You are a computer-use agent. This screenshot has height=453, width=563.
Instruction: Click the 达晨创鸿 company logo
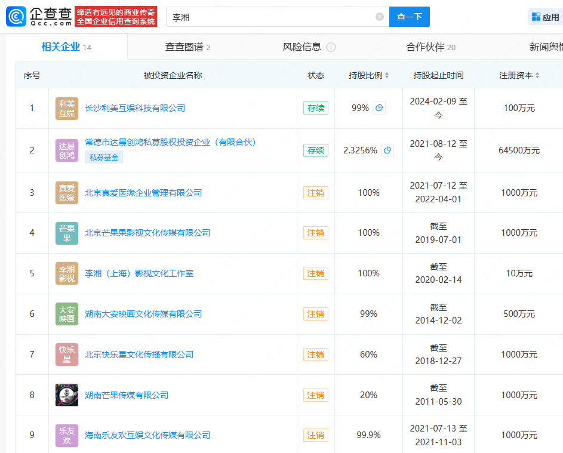pos(66,150)
